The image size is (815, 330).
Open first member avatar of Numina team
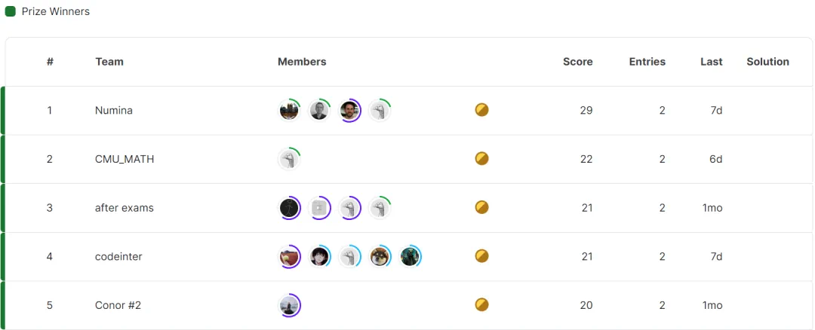pos(289,111)
